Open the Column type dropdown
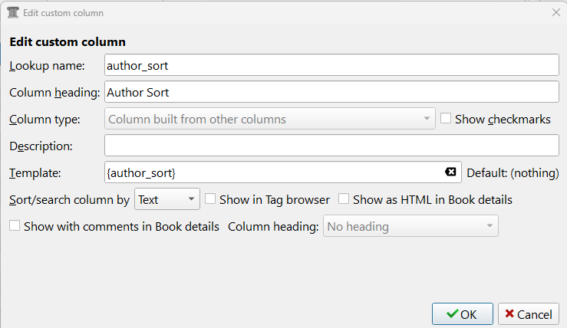This screenshot has height=328, width=567. [x=269, y=119]
